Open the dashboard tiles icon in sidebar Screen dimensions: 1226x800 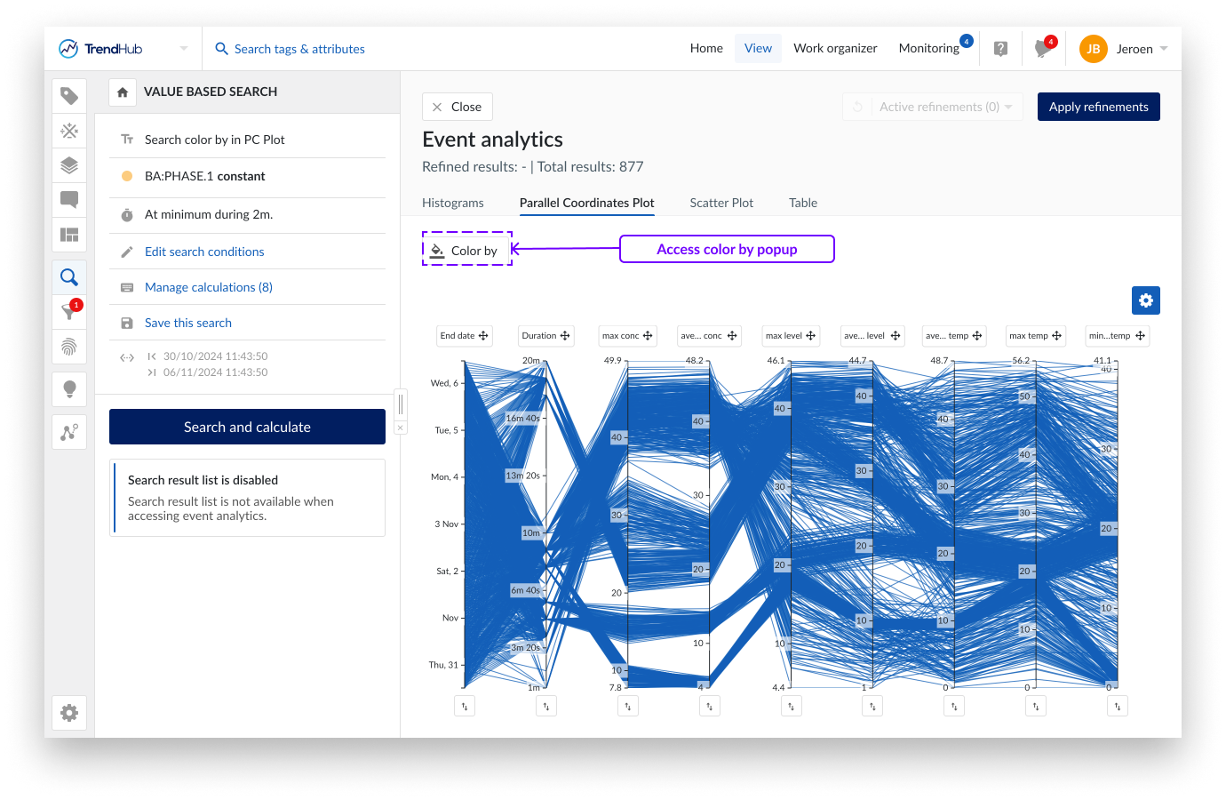tap(69, 235)
